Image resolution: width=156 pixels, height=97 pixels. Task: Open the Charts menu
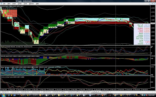pos(20,4)
